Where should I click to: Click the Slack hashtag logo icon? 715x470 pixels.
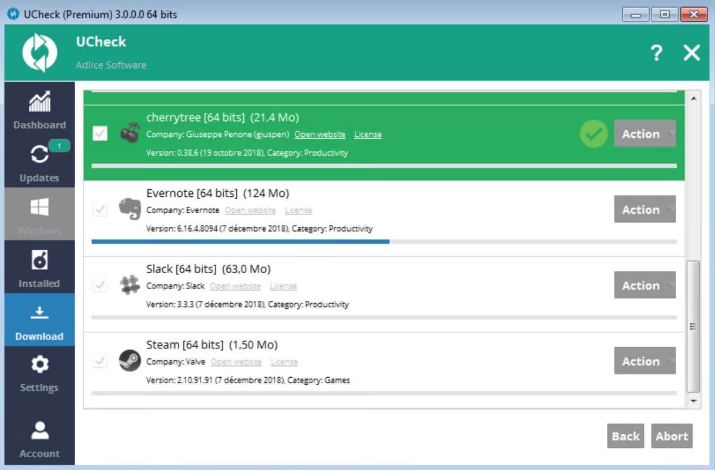pyautogui.click(x=129, y=285)
